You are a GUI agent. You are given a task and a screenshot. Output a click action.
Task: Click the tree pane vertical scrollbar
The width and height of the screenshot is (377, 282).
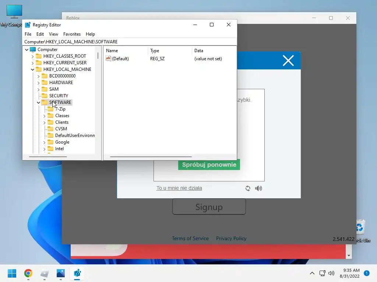[x=98, y=56]
